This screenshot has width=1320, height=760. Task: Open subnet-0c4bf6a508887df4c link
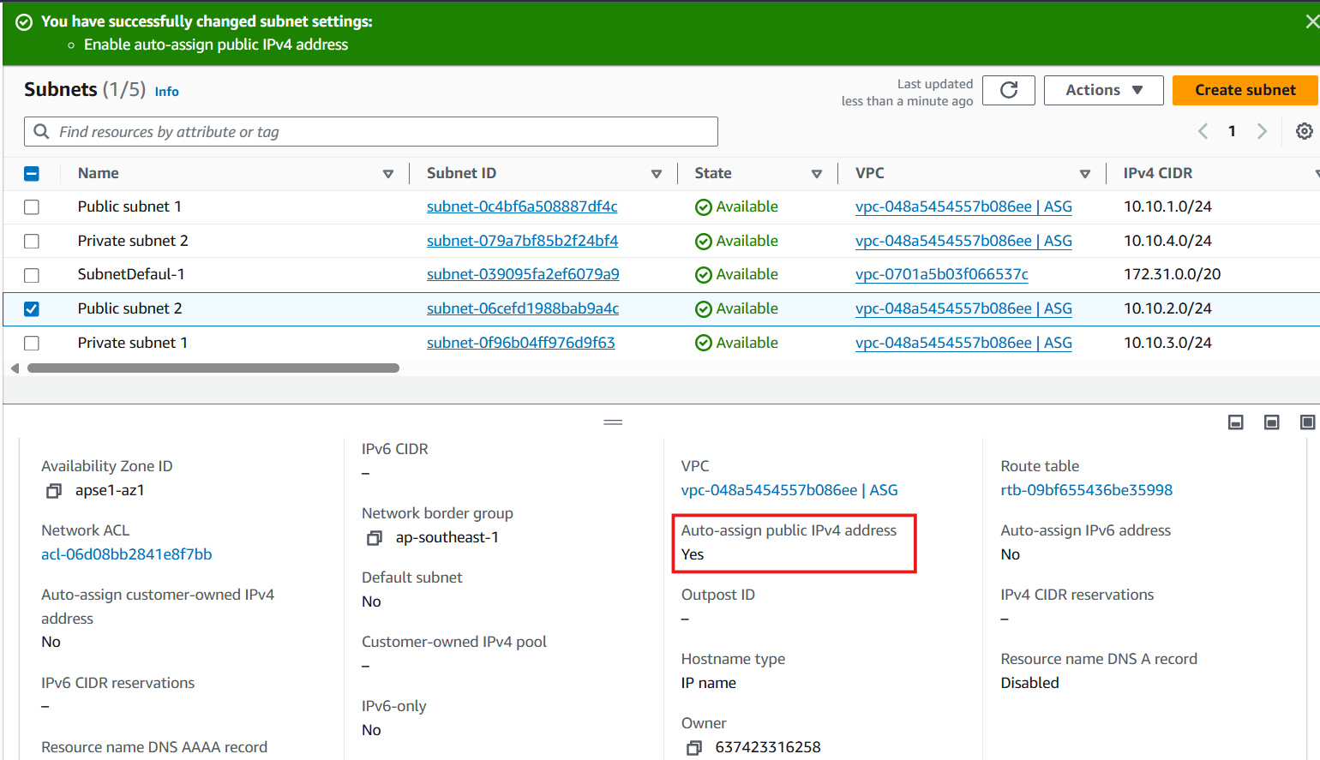point(522,206)
